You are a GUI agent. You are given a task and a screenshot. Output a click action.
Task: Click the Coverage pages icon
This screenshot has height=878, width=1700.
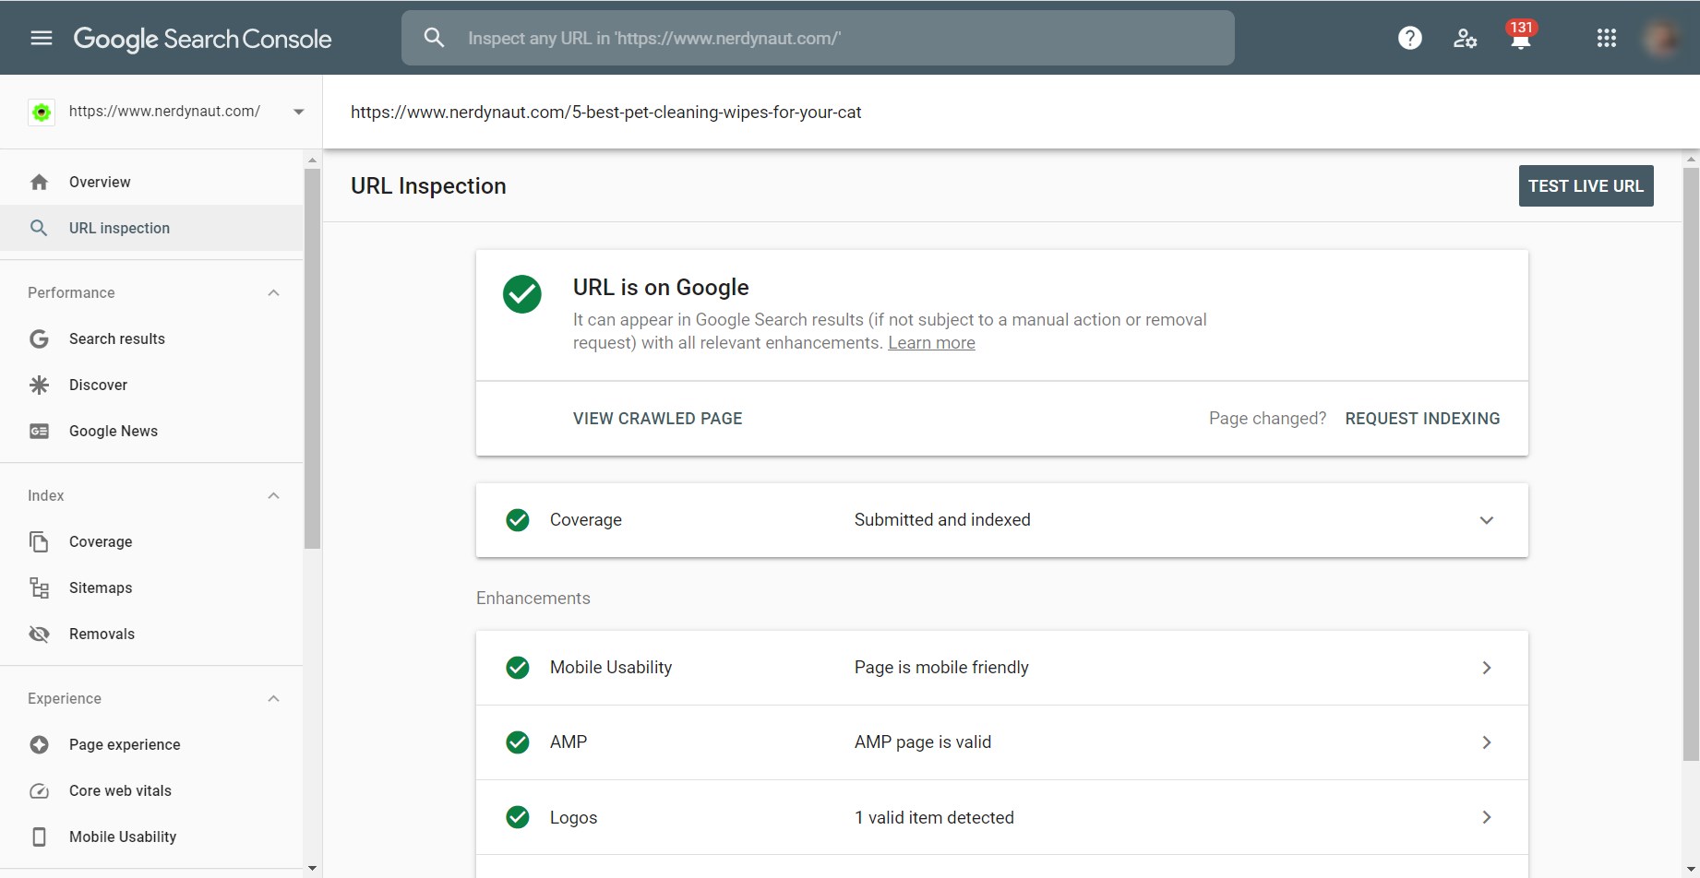click(x=39, y=541)
